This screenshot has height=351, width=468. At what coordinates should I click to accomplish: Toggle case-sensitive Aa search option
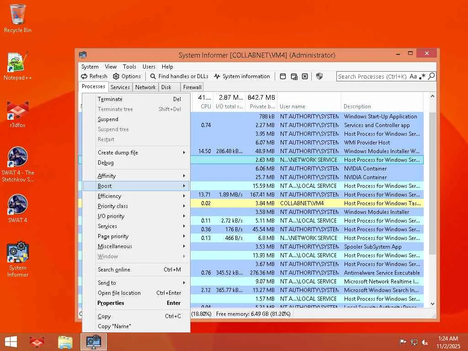pos(413,76)
